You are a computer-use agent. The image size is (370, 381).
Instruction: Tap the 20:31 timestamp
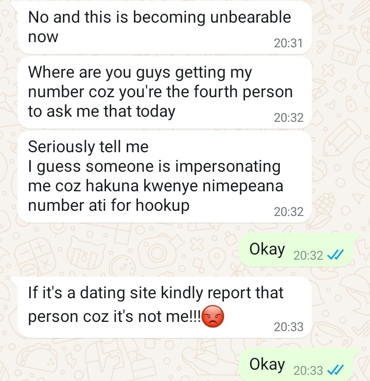(288, 43)
